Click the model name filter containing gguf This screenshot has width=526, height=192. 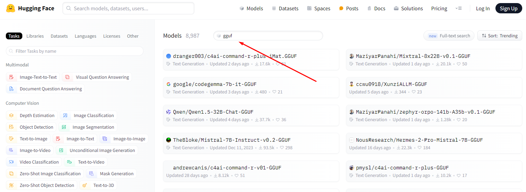(x=268, y=36)
